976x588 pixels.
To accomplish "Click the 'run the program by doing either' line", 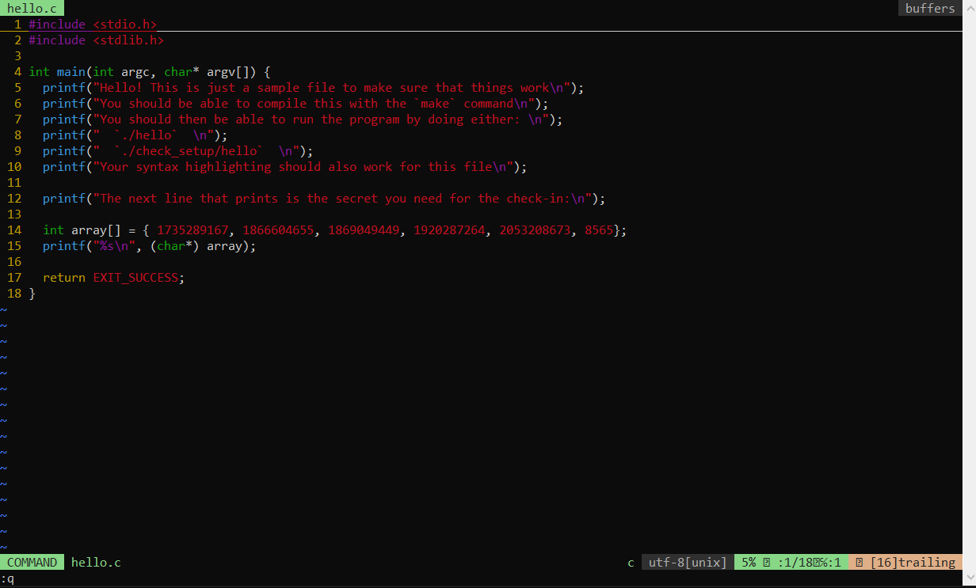I will click(x=303, y=119).
